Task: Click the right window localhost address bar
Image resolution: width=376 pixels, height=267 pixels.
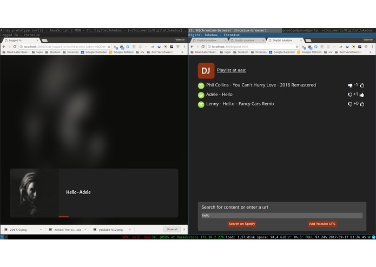Action: 253,46
